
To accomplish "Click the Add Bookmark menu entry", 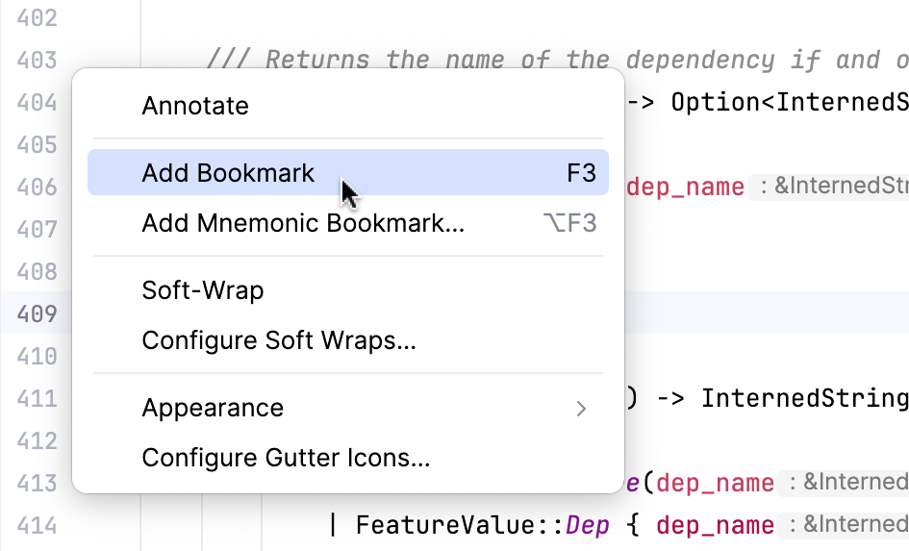I will [x=228, y=173].
